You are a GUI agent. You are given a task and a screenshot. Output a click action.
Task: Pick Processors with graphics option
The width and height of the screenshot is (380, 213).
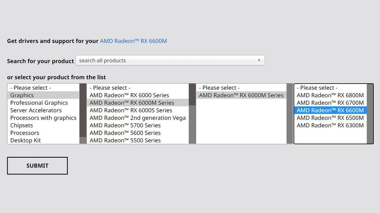pyautogui.click(x=43, y=118)
